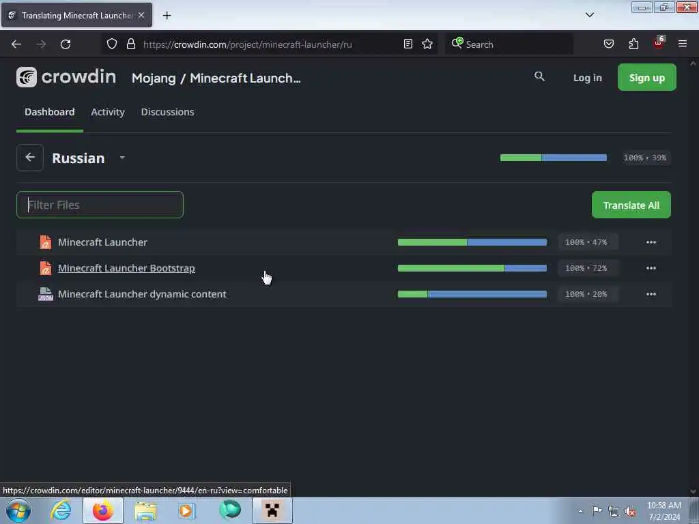
Task: Close the Translating Minecraft Launcher tab
Action: point(141,15)
